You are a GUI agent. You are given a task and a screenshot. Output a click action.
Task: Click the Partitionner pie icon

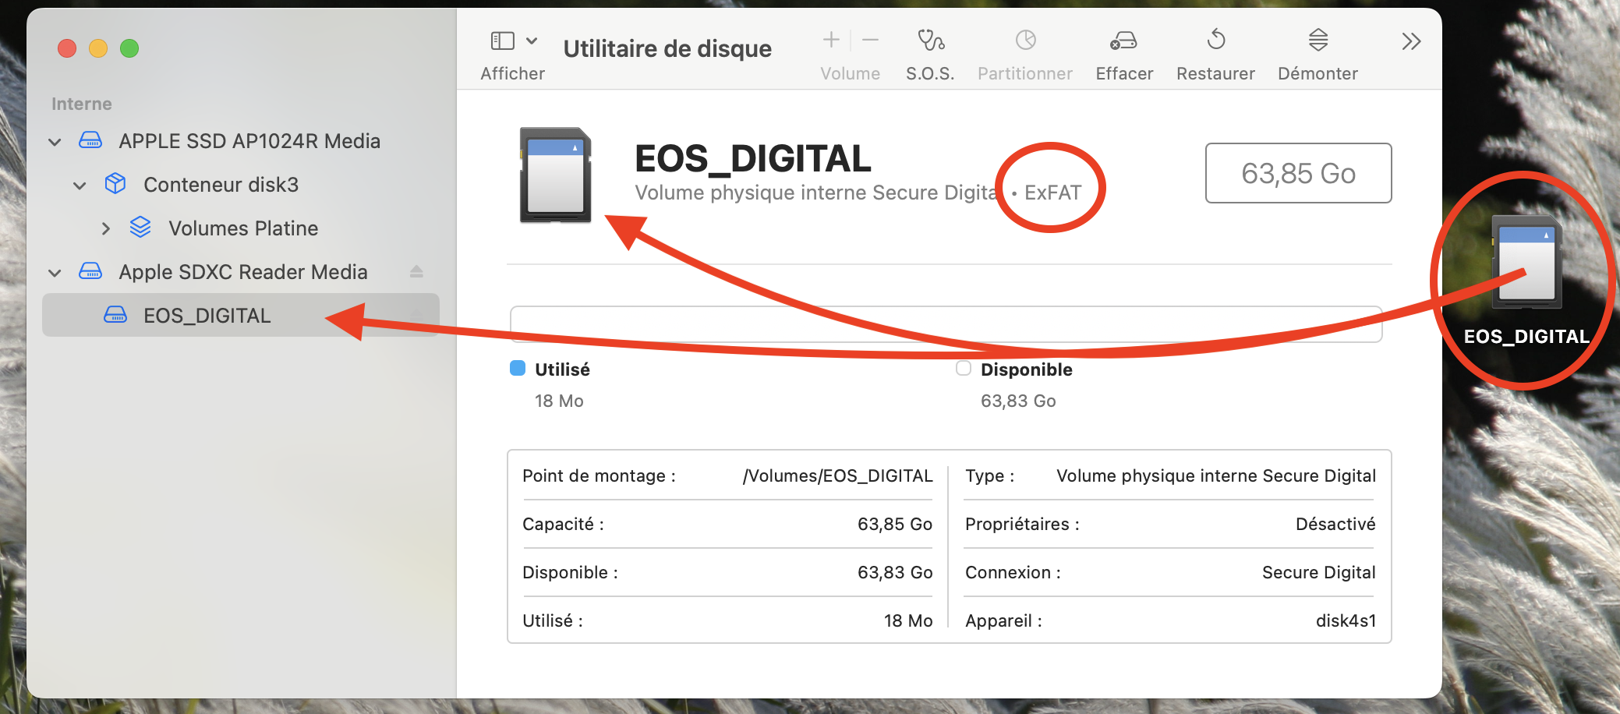point(1025,40)
